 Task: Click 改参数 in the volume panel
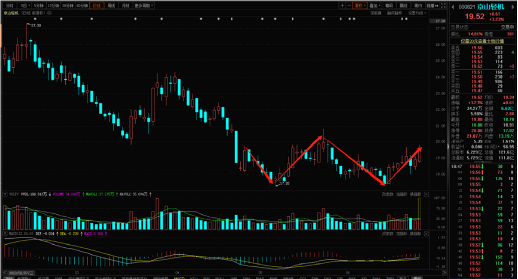tap(387, 193)
